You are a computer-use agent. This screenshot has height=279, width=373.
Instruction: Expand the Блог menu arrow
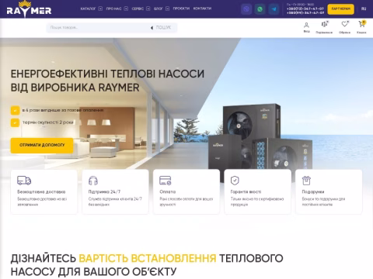[x=167, y=9]
